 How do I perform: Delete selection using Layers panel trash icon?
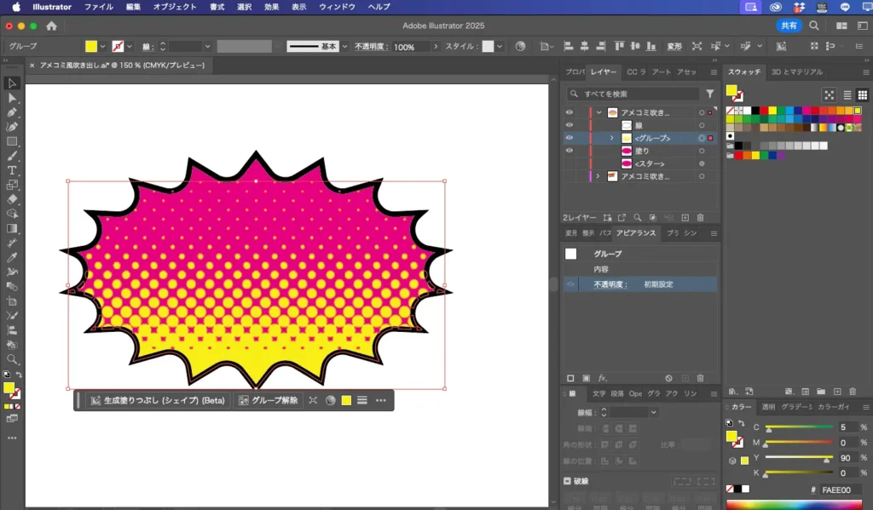(x=700, y=218)
